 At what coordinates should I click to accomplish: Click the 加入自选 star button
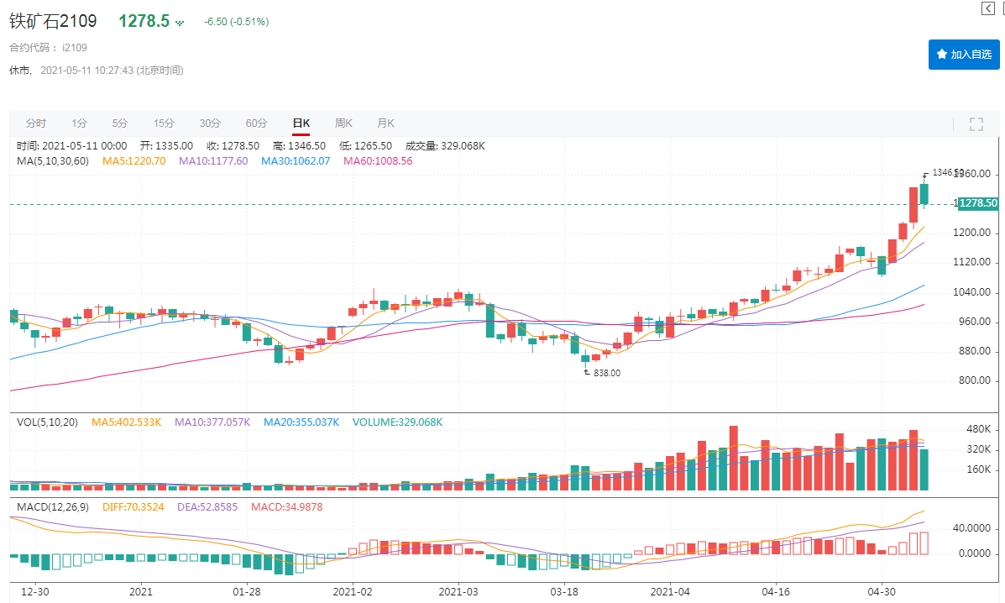click(x=964, y=54)
